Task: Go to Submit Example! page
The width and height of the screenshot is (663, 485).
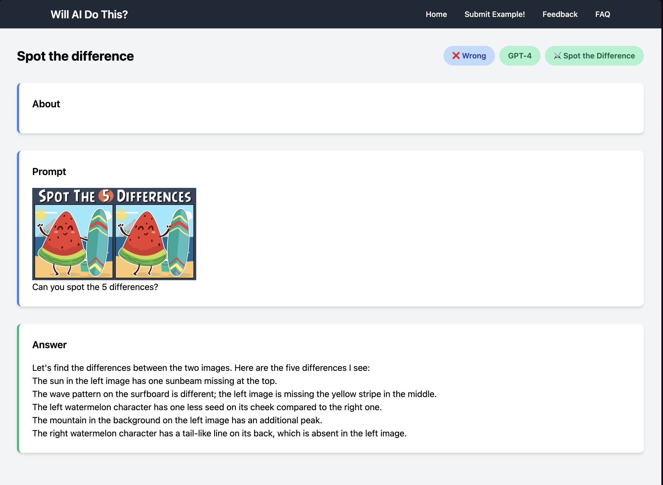Action: 494,14
